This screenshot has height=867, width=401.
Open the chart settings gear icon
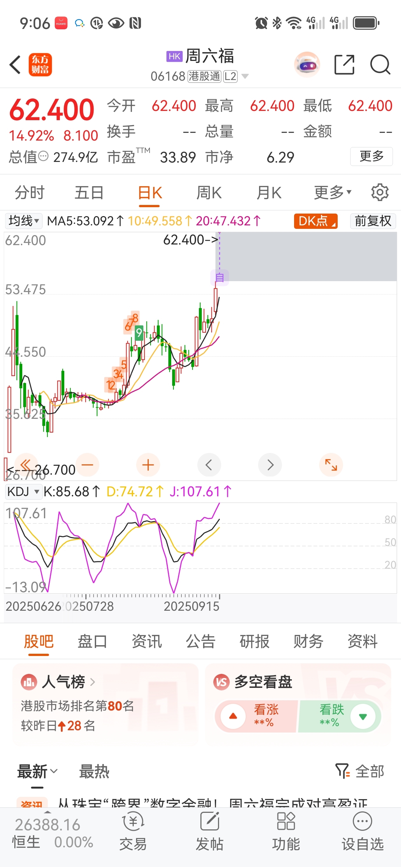(380, 193)
